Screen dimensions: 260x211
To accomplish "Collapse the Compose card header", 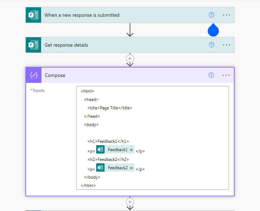I will point(130,75).
